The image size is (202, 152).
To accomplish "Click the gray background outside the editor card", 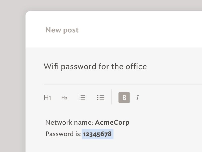I will pyautogui.click(x=13, y=76).
